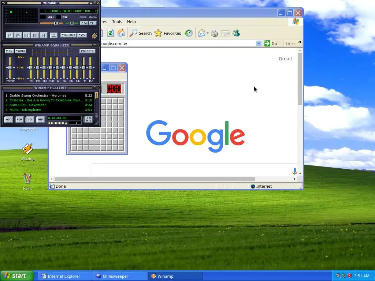The width and height of the screenshot is (375, 281).
Task: Select playlist track Diablo Swing Orchestra - Heroines
Action: (49, 95)
